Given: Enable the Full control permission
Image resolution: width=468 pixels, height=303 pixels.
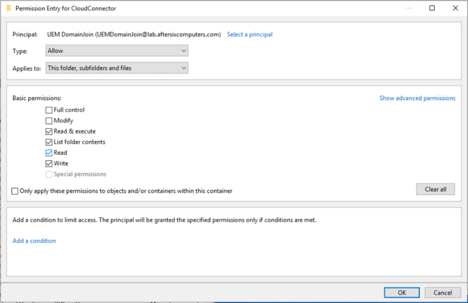Looking at the screenshot, I should click(x=49, y=110).
